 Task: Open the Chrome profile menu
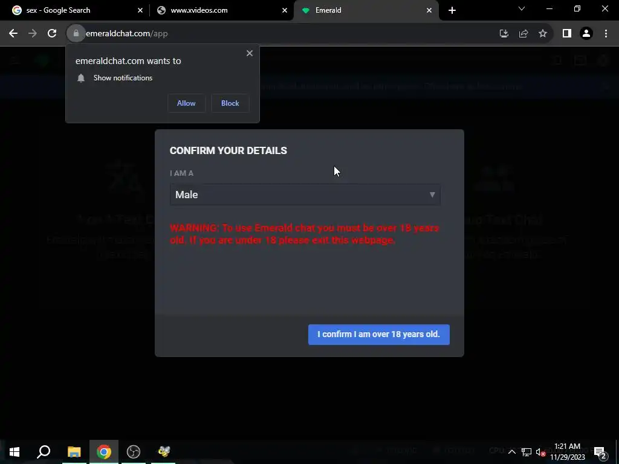(x=586, y=34)
